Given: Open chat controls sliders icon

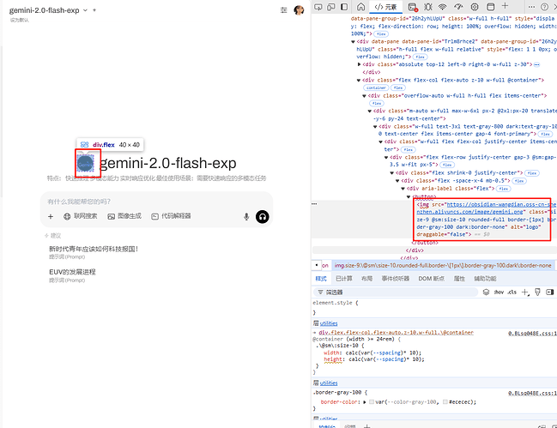Looking at the screenshot, I should click(283, 10).
